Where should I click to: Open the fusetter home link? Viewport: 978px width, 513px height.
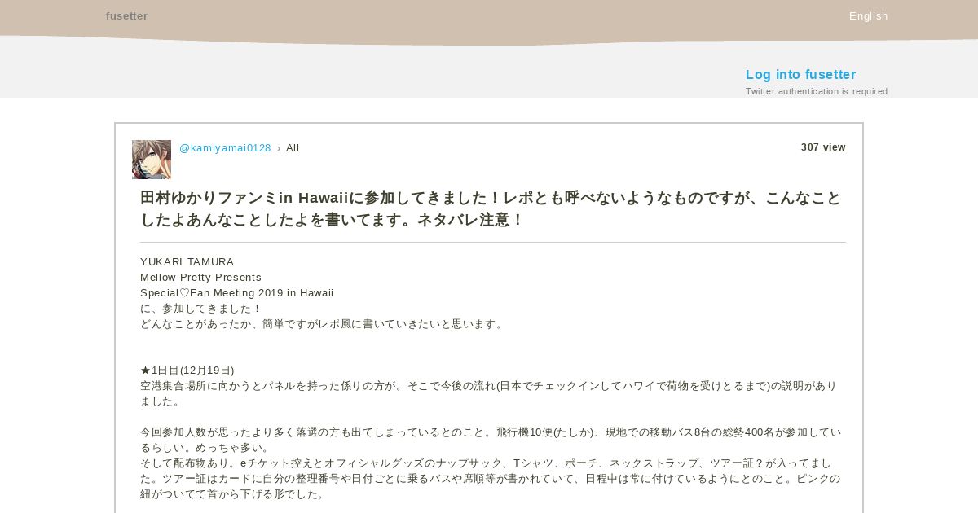coord(126,16)
